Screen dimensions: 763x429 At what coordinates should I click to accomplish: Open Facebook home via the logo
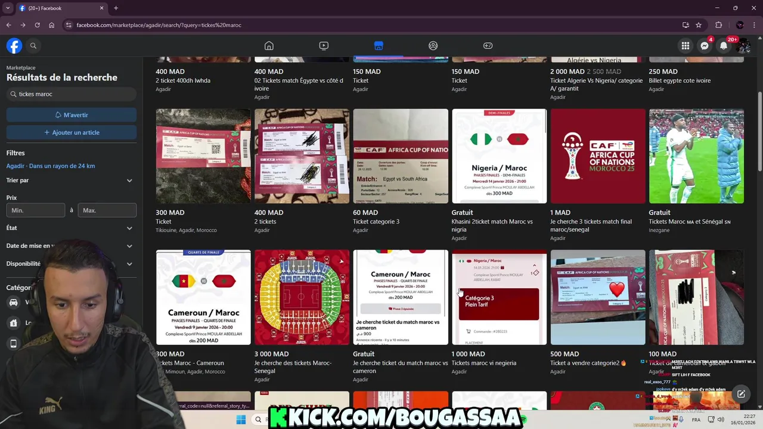point(14,46)
